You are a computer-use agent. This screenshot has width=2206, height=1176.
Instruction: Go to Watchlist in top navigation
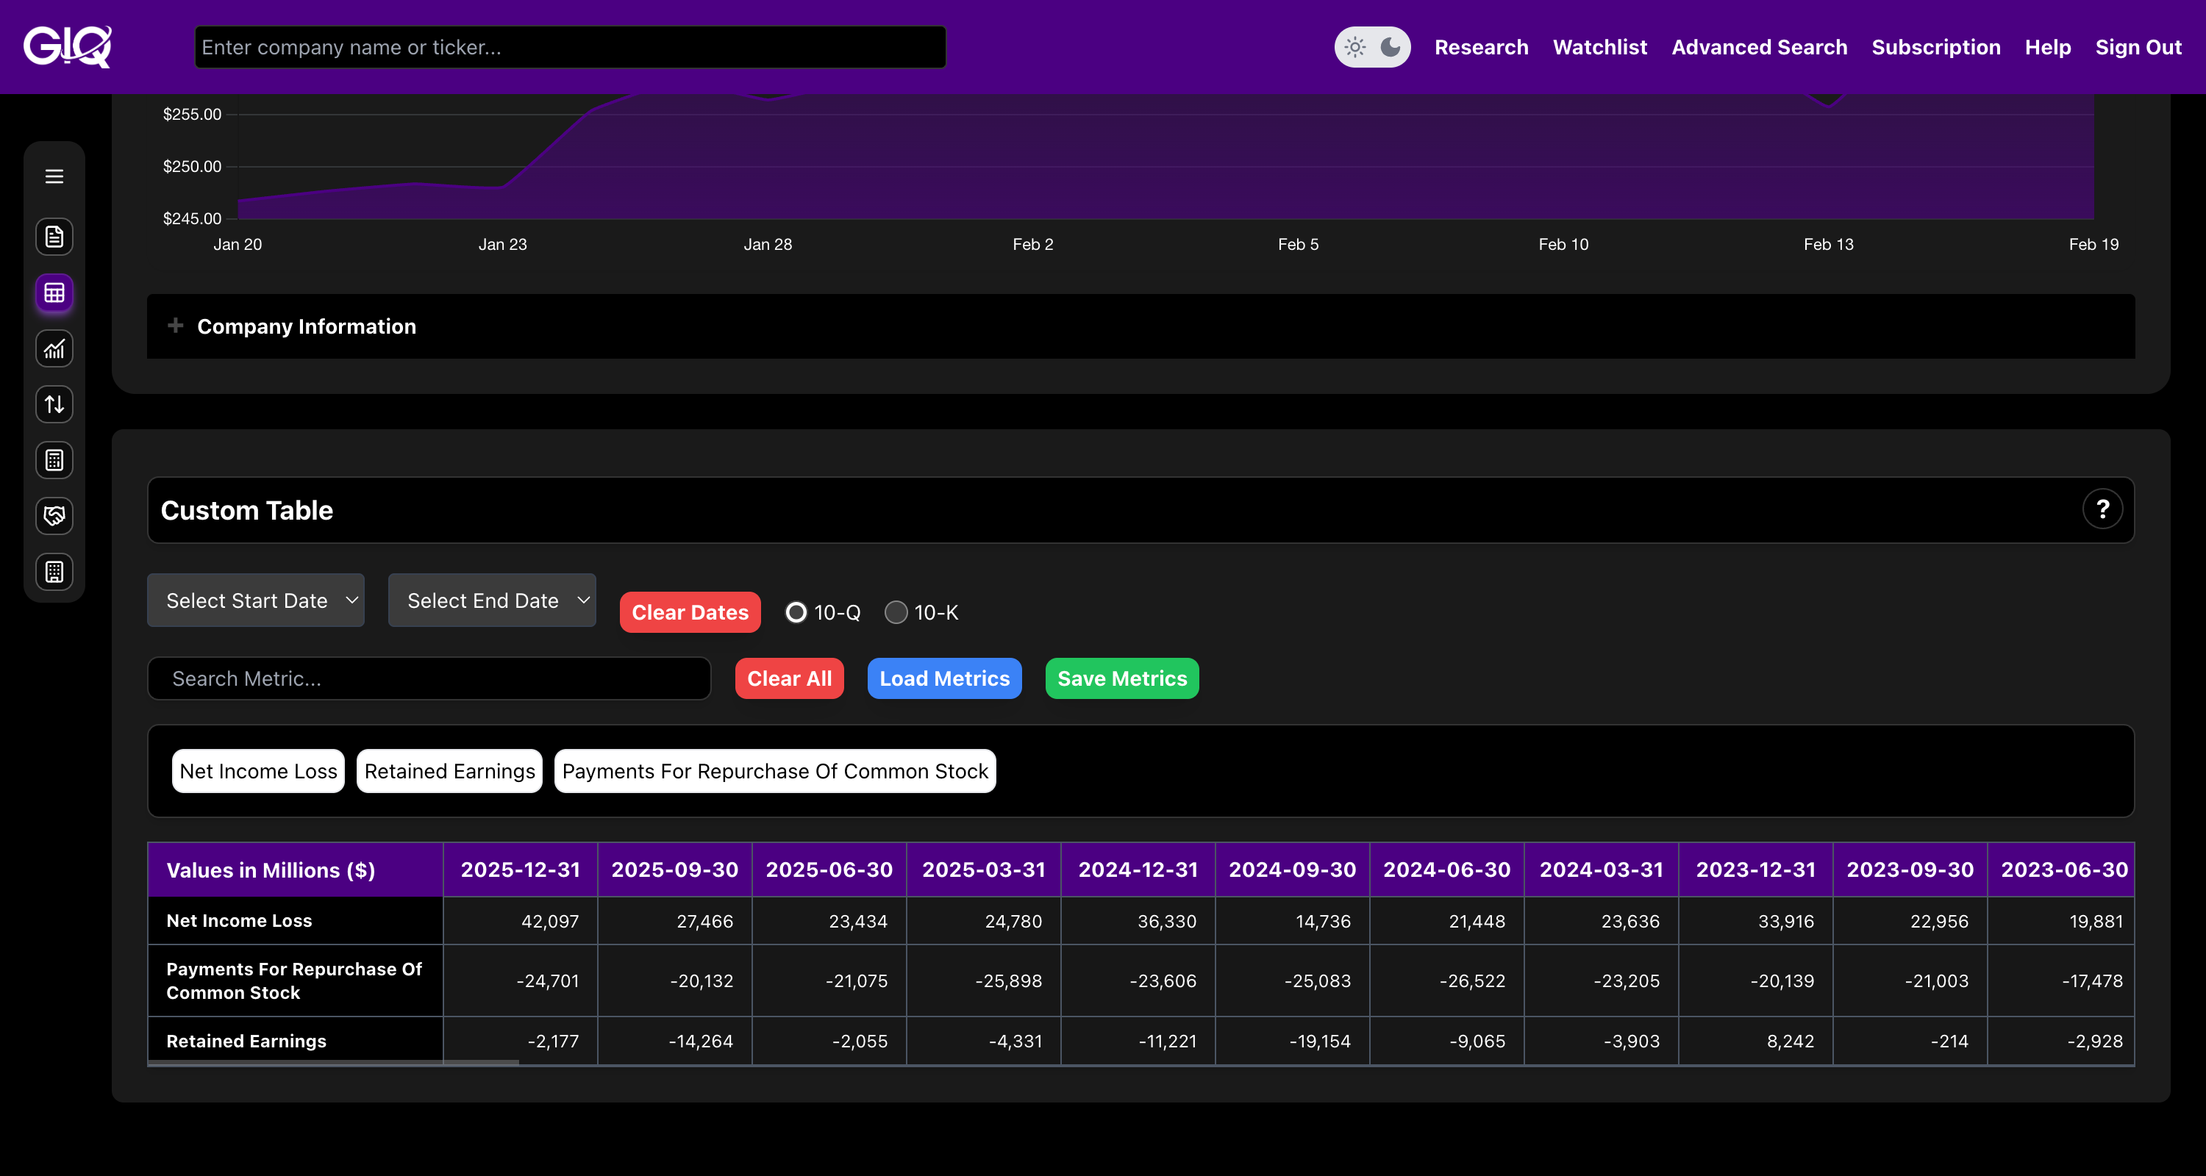click(x=1599, y=47)
